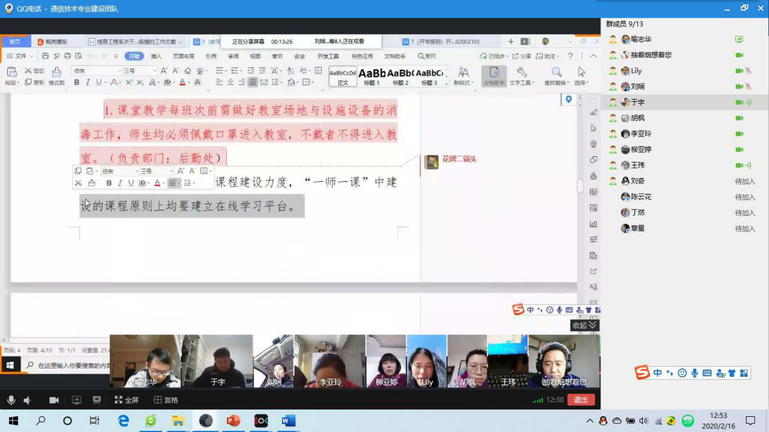
Task: Click the 格式刷 format painter icon
Action: [56, 76]
